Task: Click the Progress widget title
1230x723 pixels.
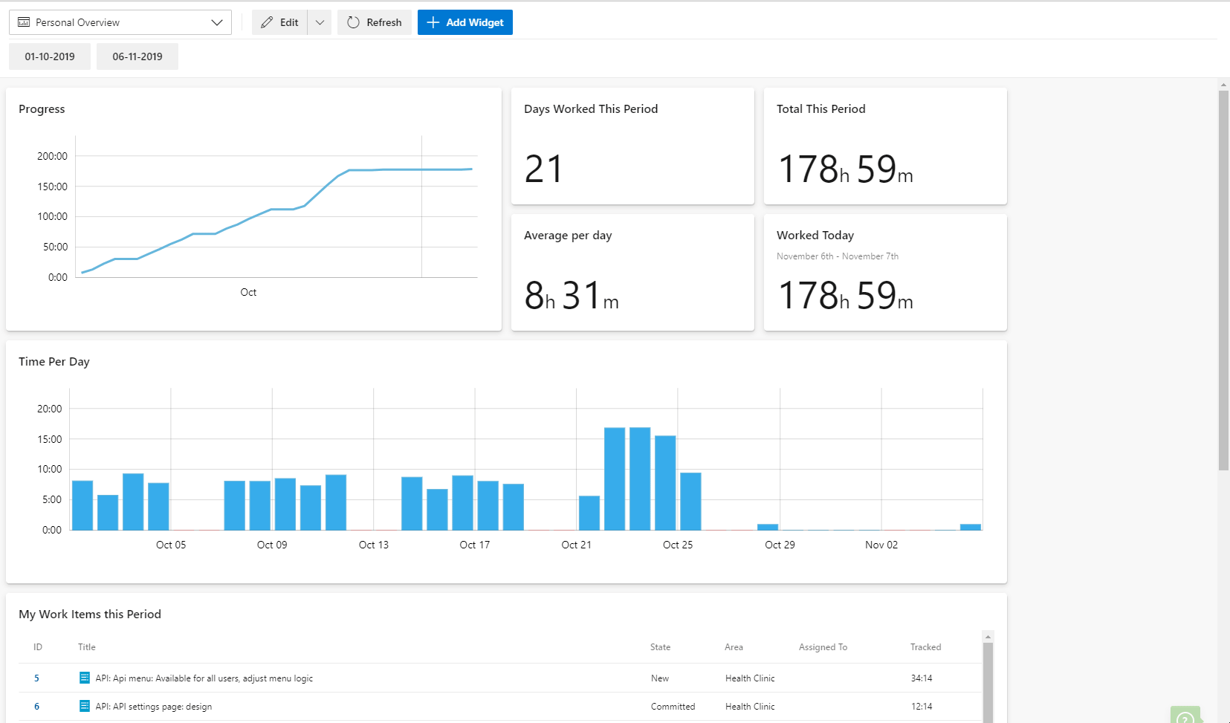Action: coord(42,109)
